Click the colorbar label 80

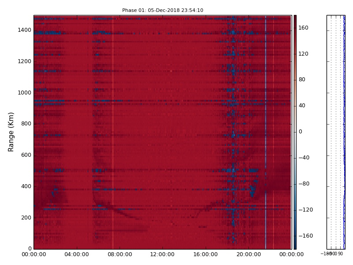(x=302, y=79)
